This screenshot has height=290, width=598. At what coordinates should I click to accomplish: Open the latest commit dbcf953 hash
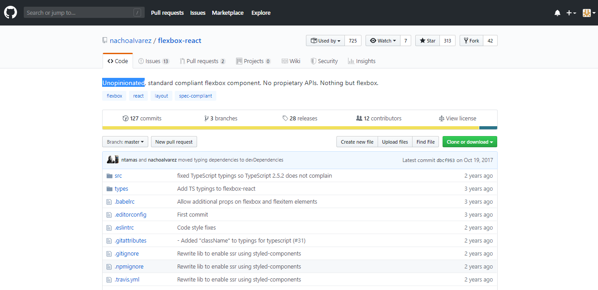click(x=446, y=160)
